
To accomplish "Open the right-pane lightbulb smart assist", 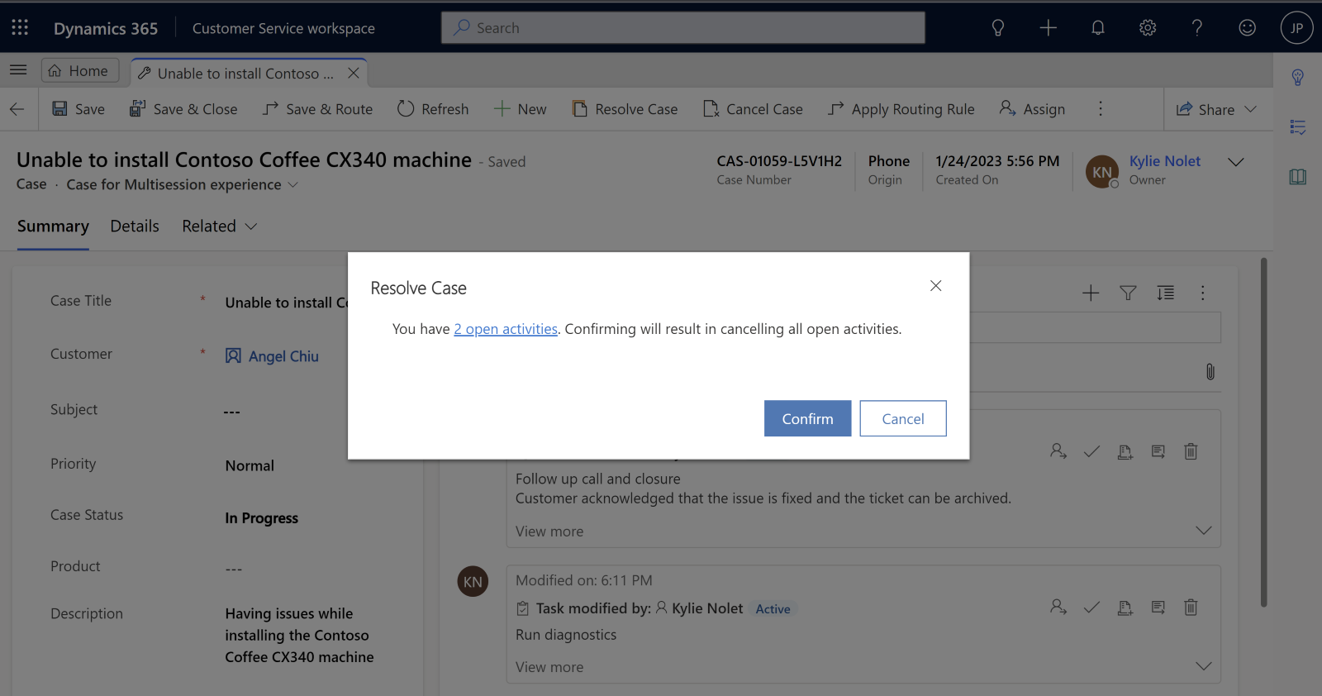I will click(1298, 77).
